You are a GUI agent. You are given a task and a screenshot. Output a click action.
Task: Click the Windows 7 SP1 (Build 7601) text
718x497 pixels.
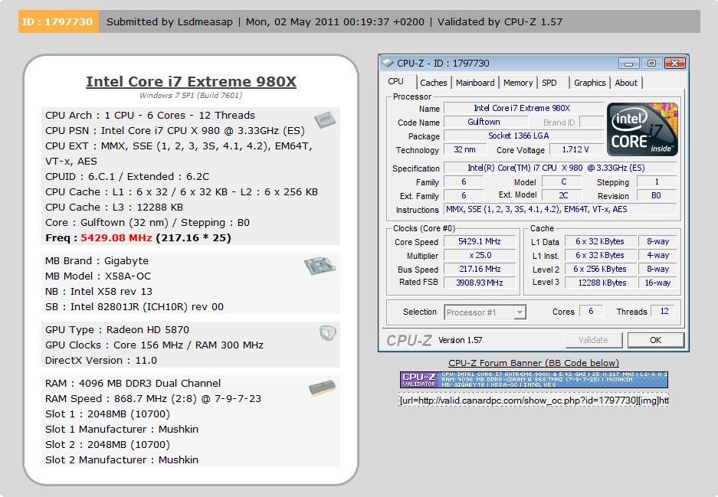[x=191, y=95]
